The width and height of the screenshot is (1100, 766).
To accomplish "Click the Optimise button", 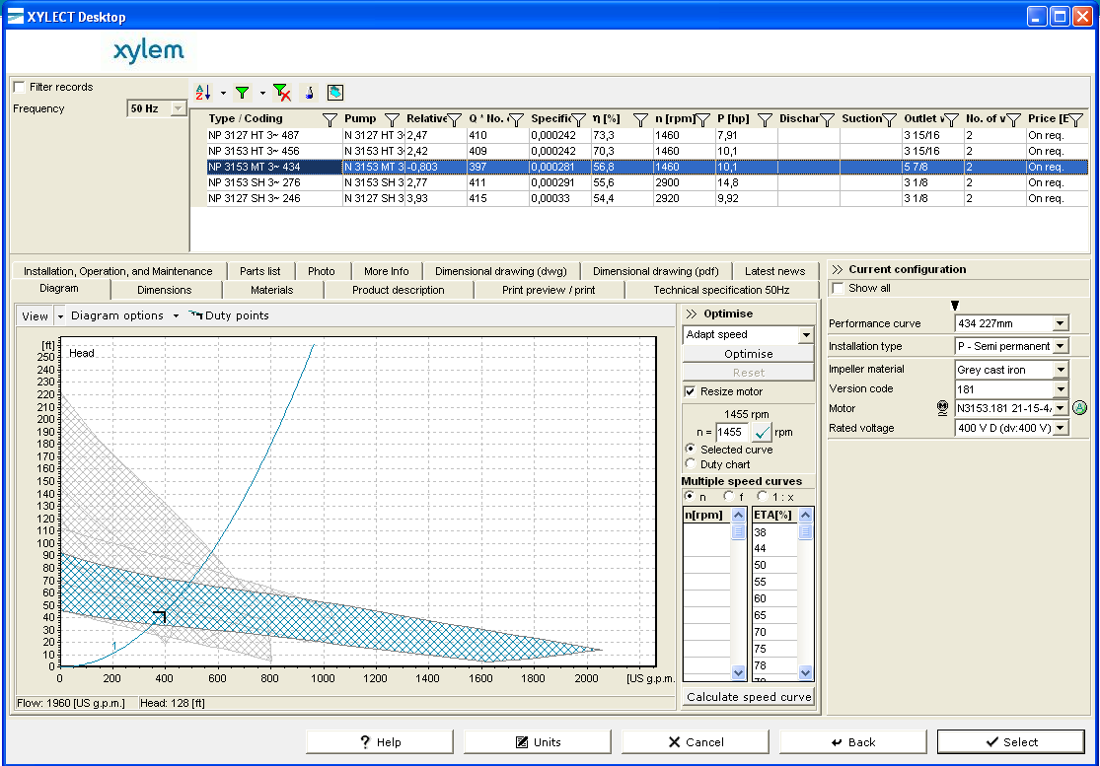I will (x=748, y=354).
